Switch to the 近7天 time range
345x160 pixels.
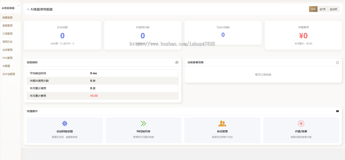(x=323, y=9)
